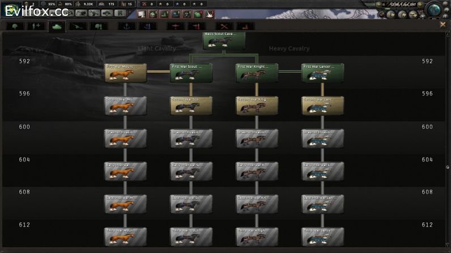Close the research tree panel
Screen dimensions: 451x253
(443, 24)
